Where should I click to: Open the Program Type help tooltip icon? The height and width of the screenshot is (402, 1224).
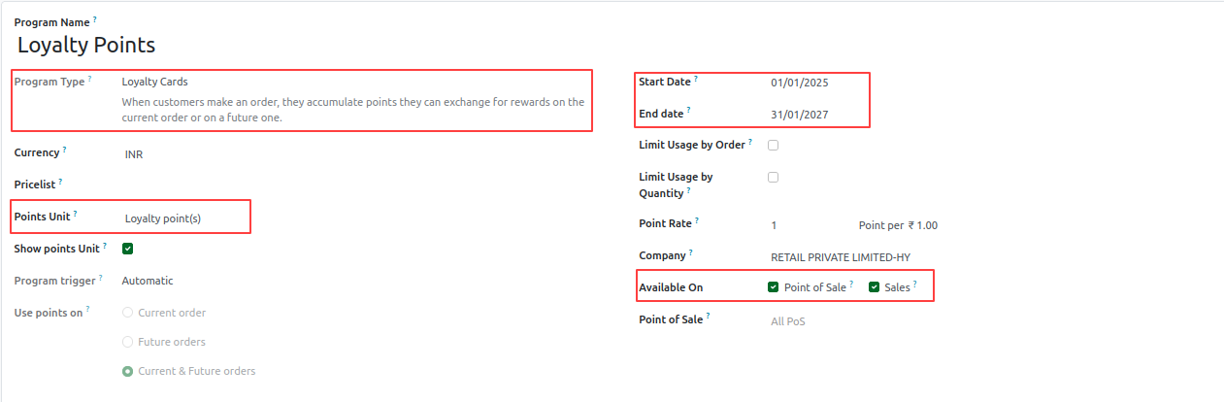click(x=90, y=79)
